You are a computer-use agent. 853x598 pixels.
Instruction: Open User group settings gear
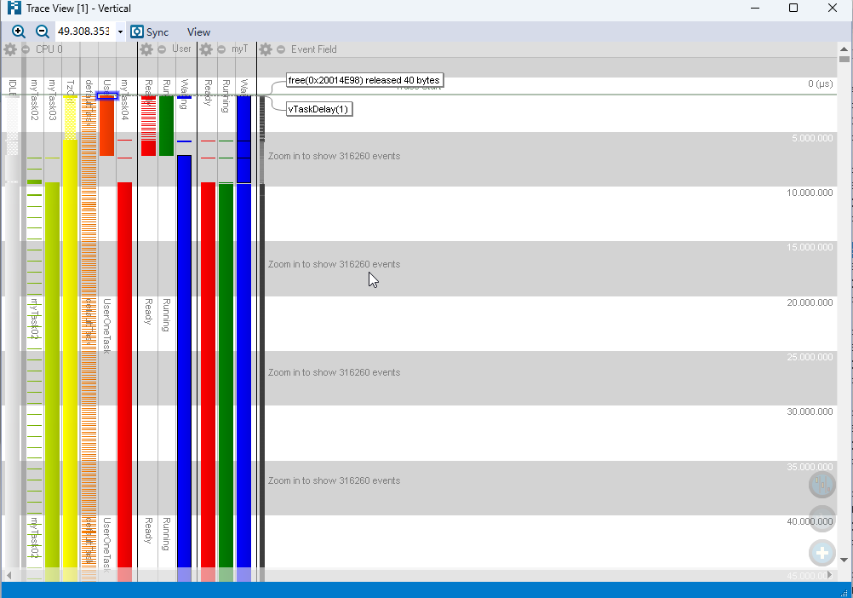146,49
